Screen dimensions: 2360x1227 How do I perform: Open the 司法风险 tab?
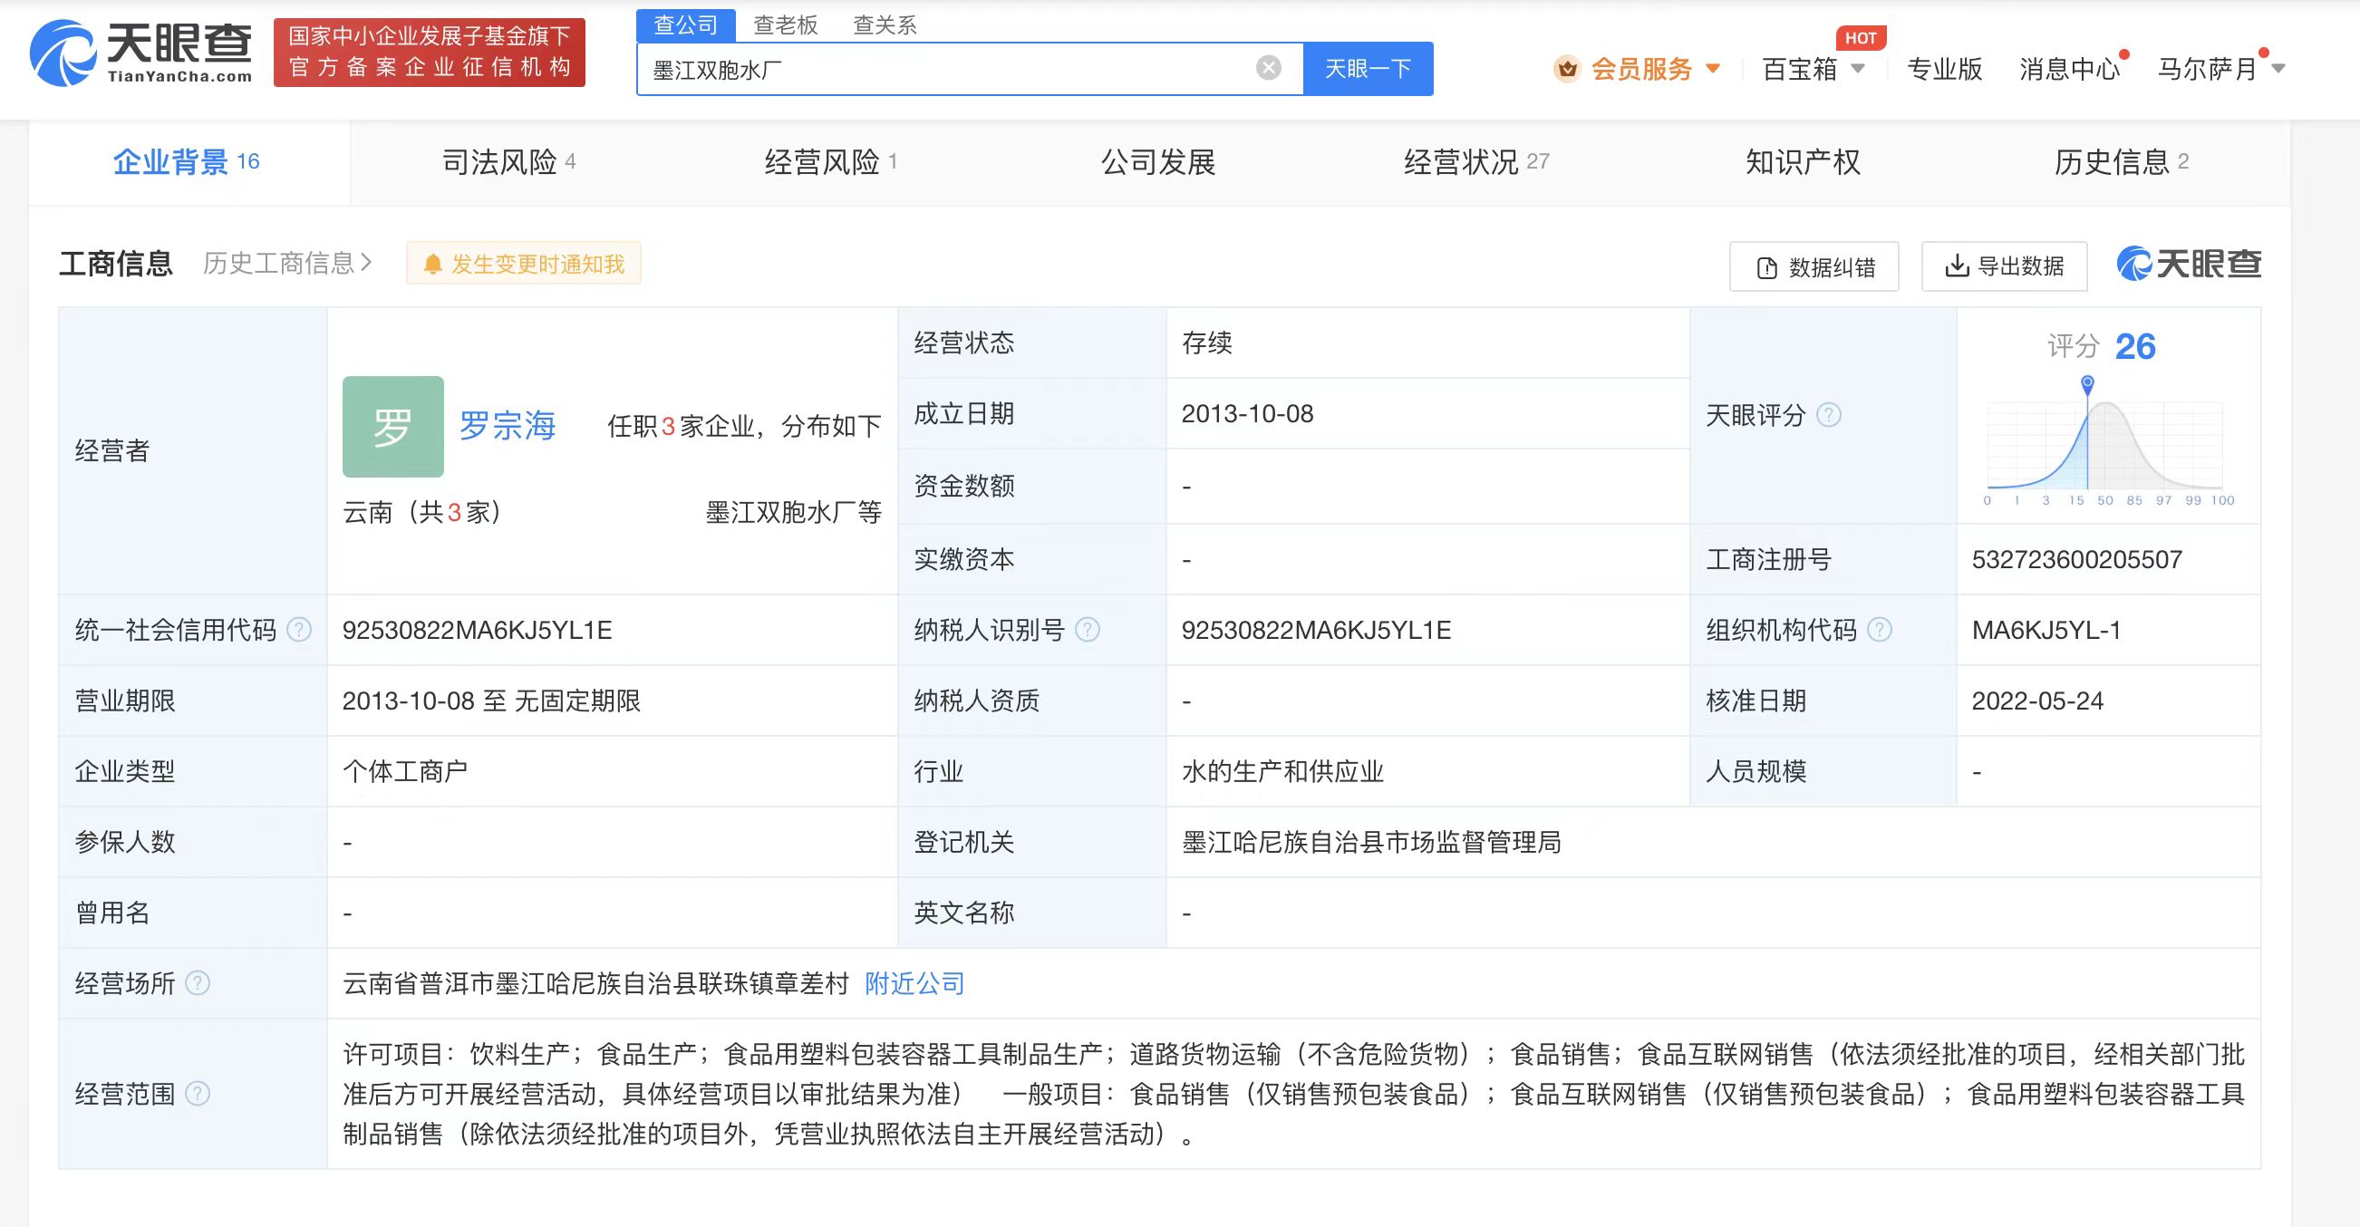point(509,162)
